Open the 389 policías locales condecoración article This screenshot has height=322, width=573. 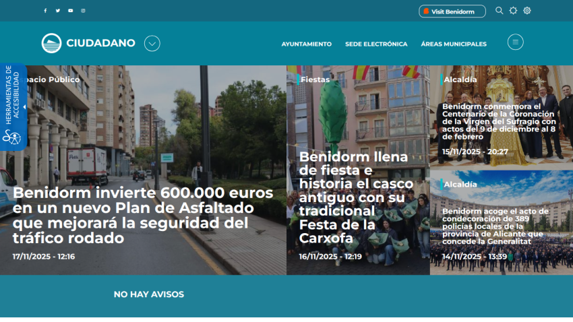tap(495, 226)
